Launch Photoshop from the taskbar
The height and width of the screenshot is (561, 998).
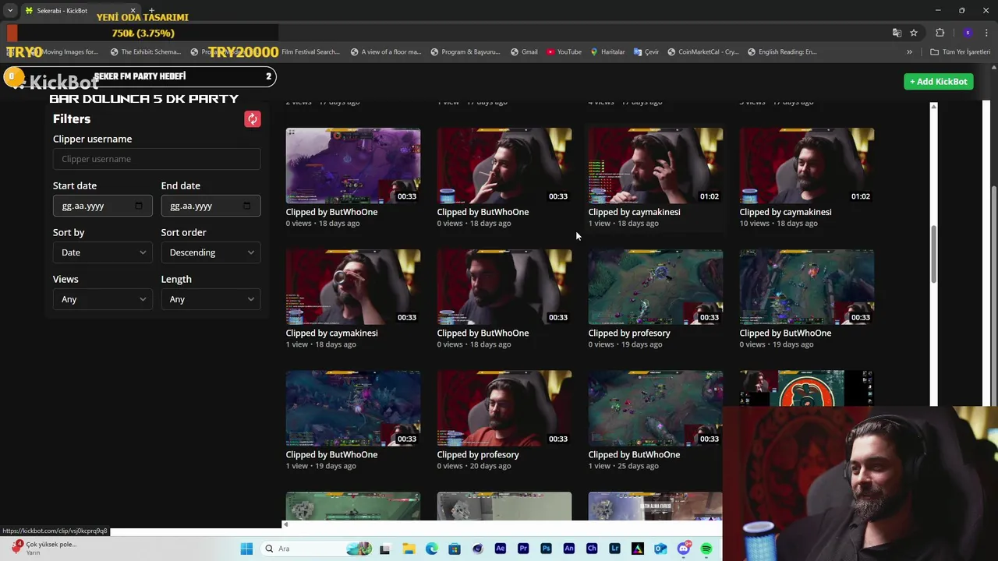(546, 549)
